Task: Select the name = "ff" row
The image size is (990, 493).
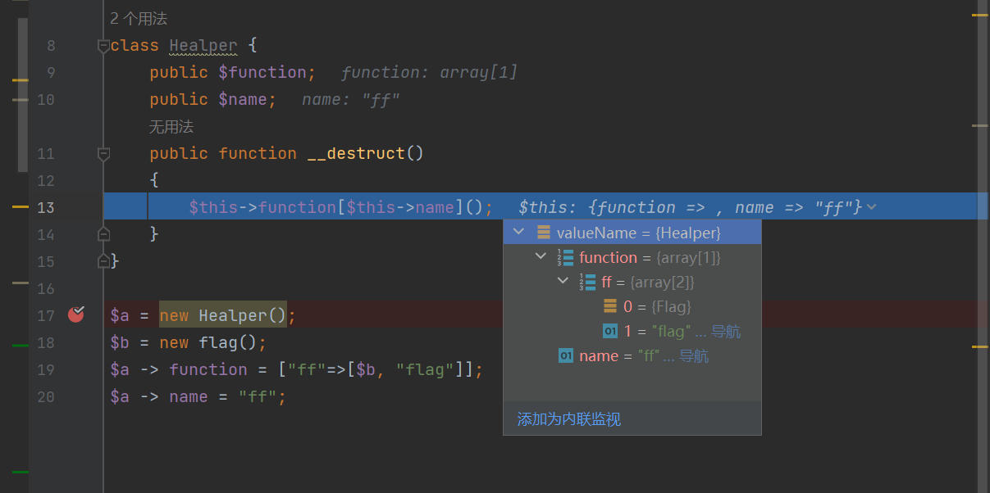Action: pos(632,355)
